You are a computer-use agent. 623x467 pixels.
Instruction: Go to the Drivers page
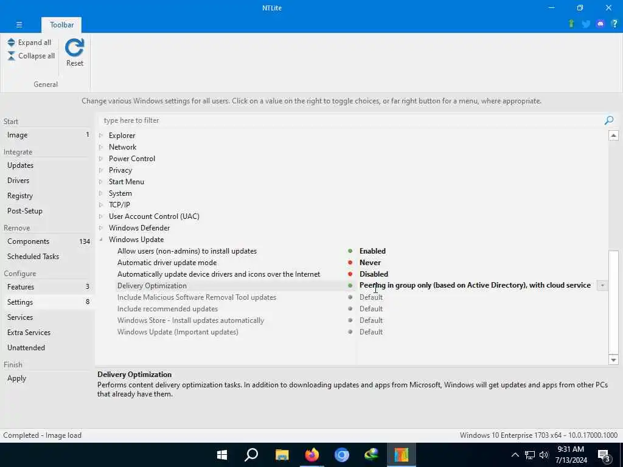click(x=47, y=180)
